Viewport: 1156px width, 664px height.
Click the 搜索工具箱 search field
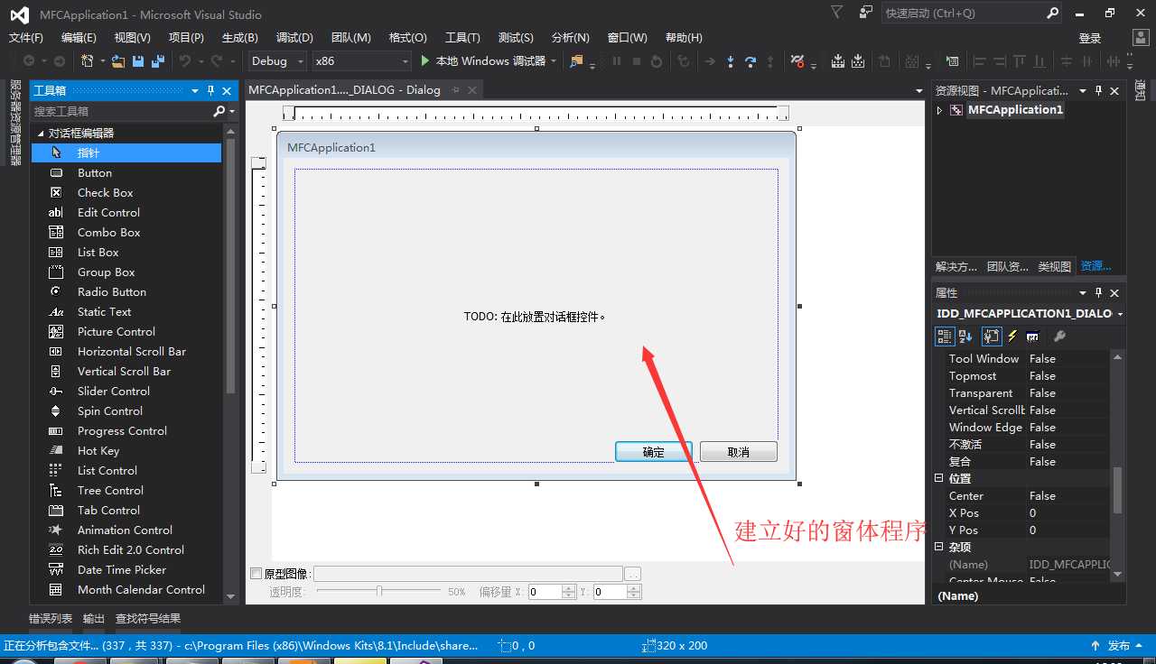tap(120, 112)
